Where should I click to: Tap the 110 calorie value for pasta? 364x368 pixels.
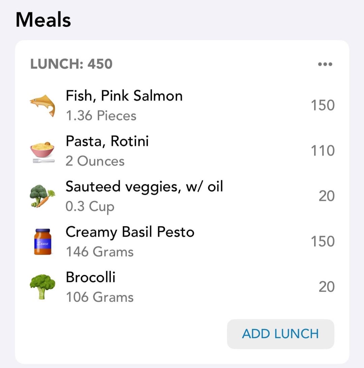[323, 151]
